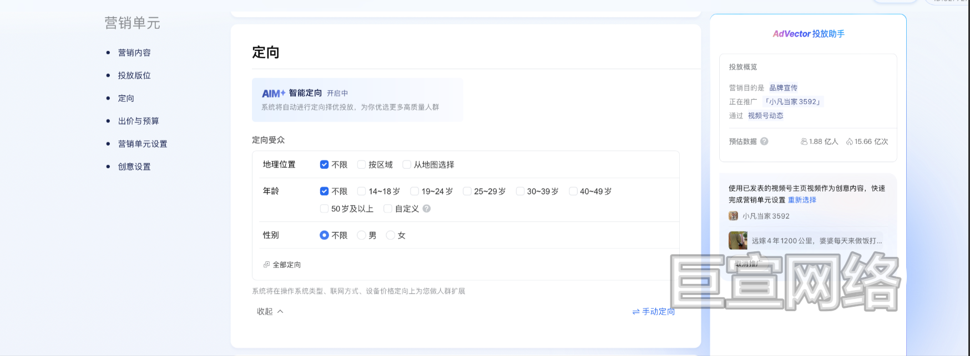Image resolution: width=970 pixels, height=356 pixels.
Task: Click the 取消推广 button
Action: [x=749, y=264]
